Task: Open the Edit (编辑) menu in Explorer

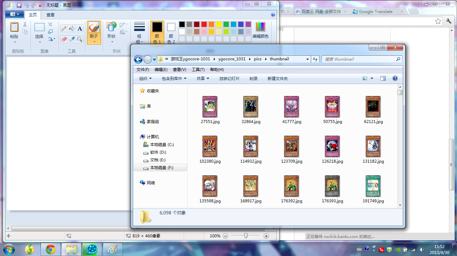Action: point(161,70)
